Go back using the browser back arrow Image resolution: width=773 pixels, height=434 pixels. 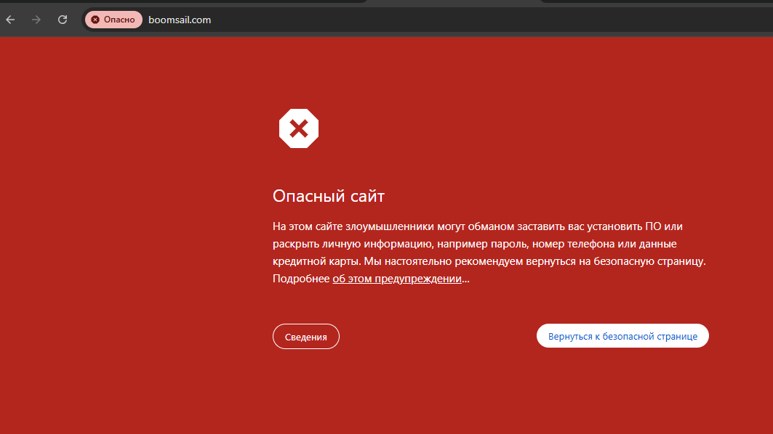(10, 20)
